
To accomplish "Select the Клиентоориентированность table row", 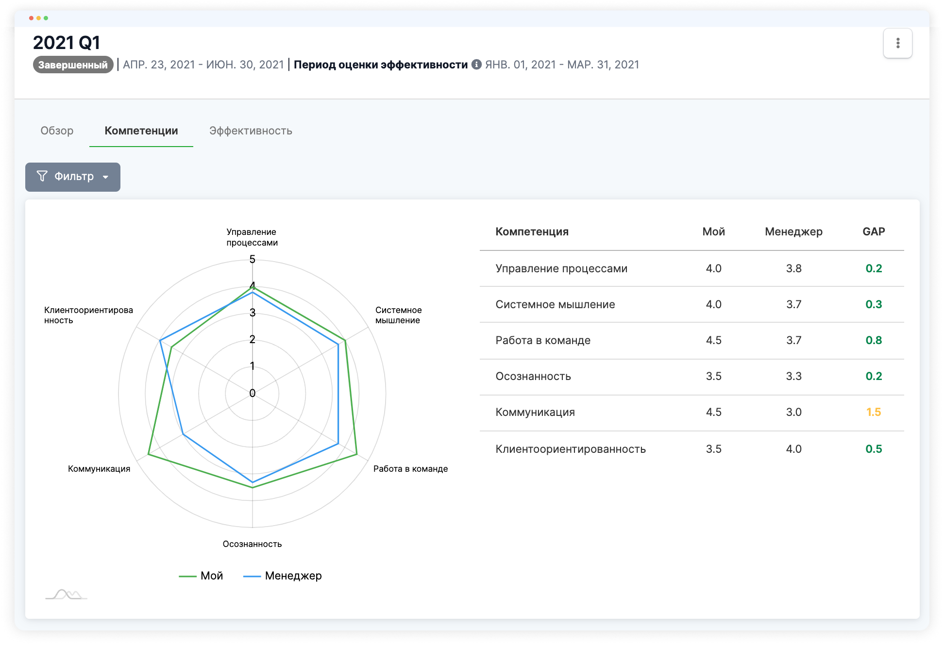I will click(692, 449).
